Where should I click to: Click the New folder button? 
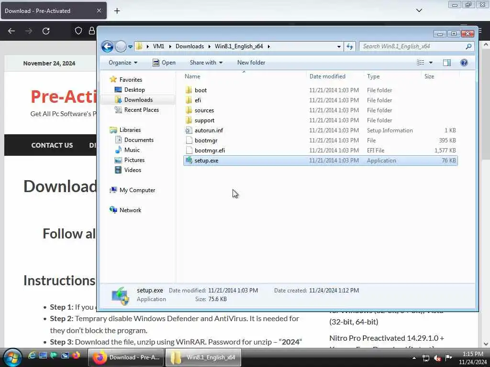tap(251, 63)
